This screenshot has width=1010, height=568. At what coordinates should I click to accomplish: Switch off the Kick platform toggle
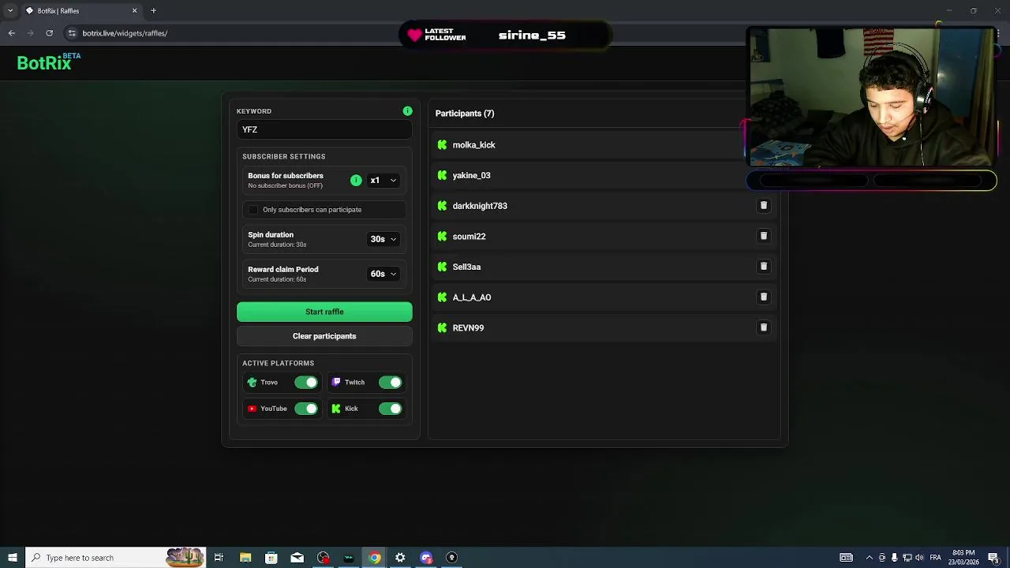[390, 409]
